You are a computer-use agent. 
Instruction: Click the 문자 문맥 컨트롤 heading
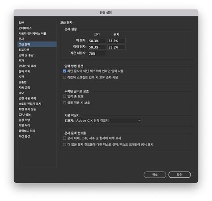(x=75, y=133)
